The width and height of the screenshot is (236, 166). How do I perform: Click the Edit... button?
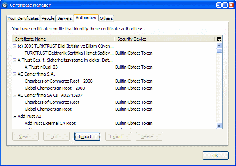[56, 136]
